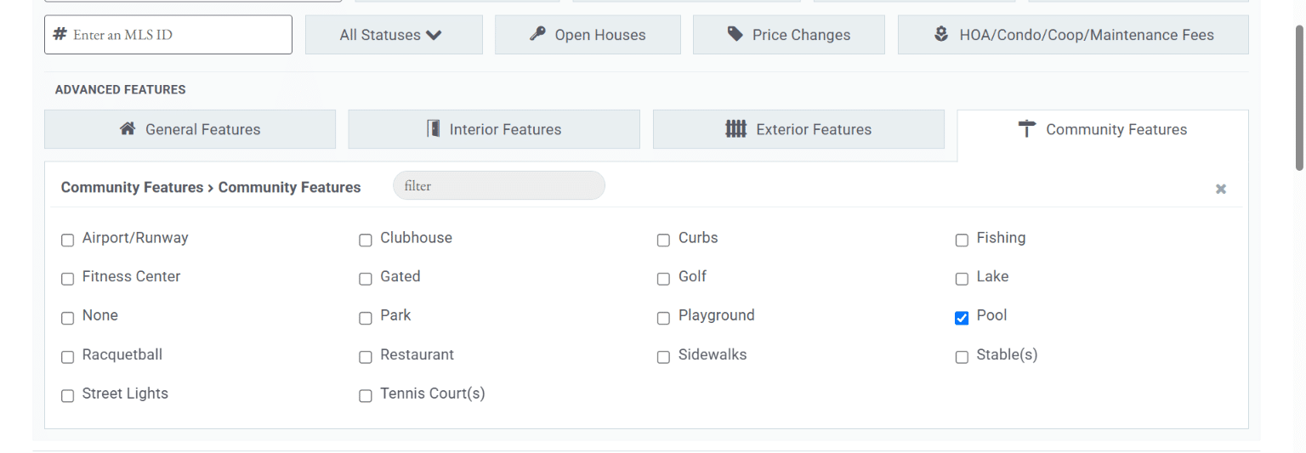Uncheck the Pool checkbox
This screenshot has width=1306, height=453.
pyautogui.click(x=962, y=318)
